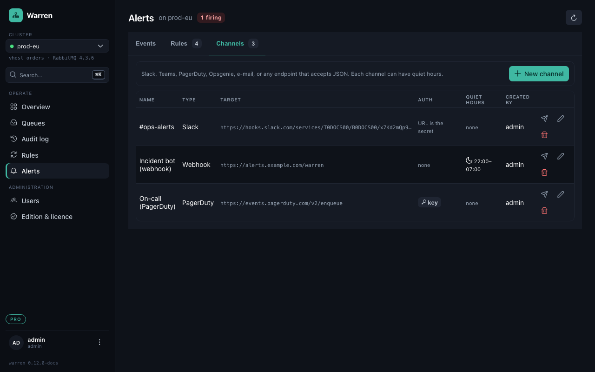Select the Channels tab

(237, 44)
